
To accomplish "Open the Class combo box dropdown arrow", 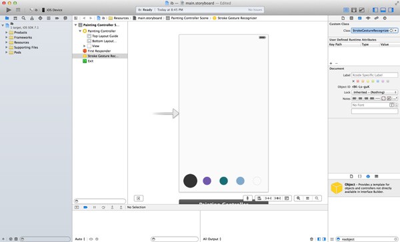I will pos(395,31).
